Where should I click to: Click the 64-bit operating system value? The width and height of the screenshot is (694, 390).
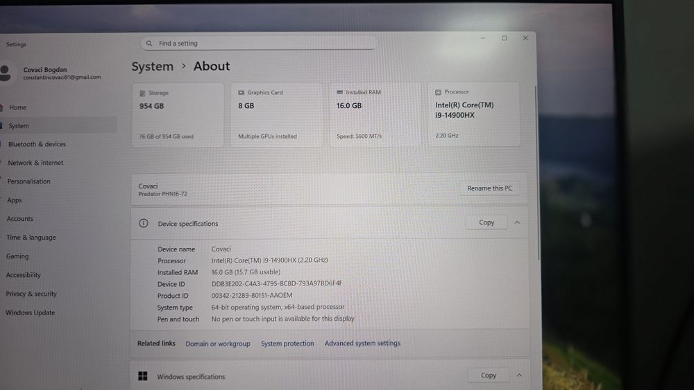click(278, 307)
